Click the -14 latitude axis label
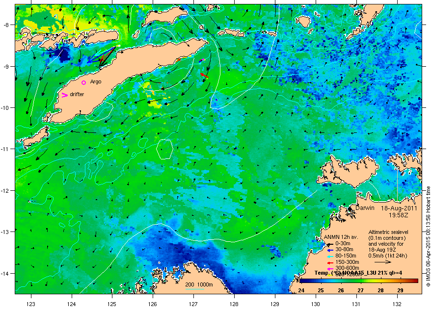 coord(5,273)
